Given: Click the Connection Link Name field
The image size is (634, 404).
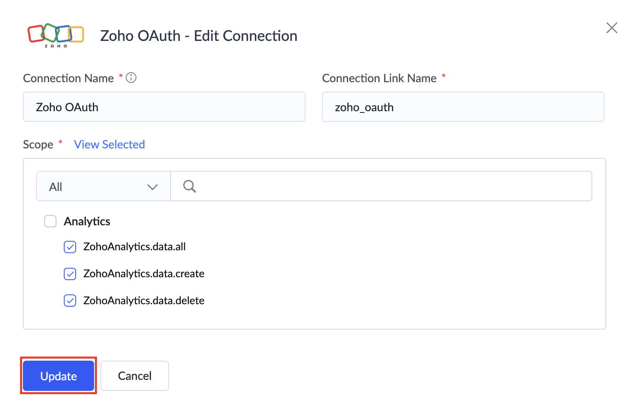Looking at the screenshot, I should 463,107.
